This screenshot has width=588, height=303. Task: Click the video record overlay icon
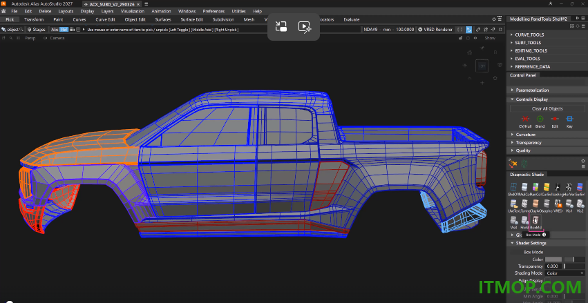pyautogui.click(x=305, y=26)
